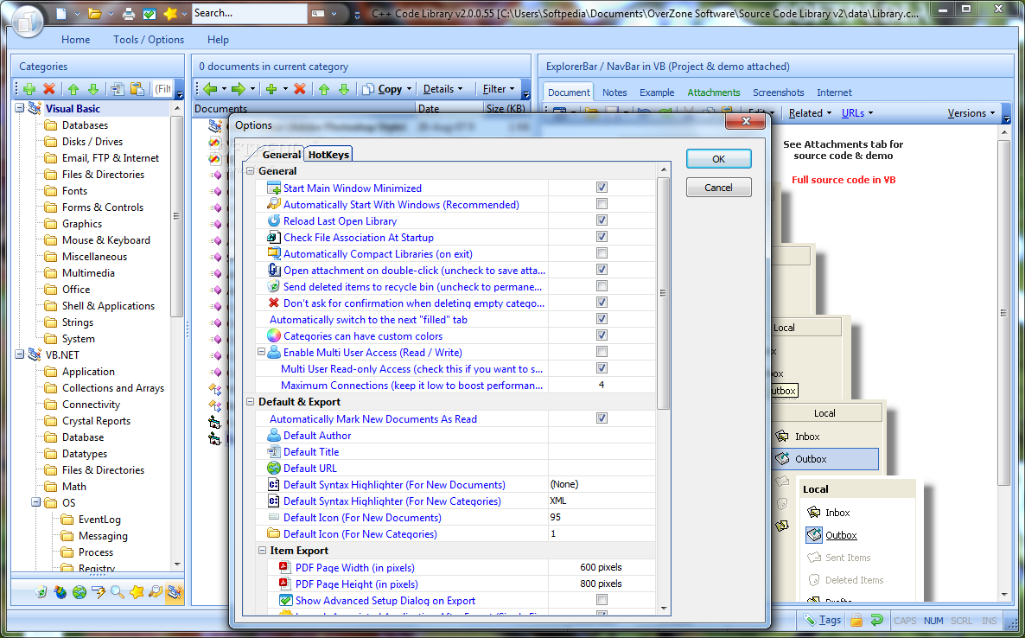Collapse the VB.NET category tree node
1025x638 pixels.
click(20, 355)
